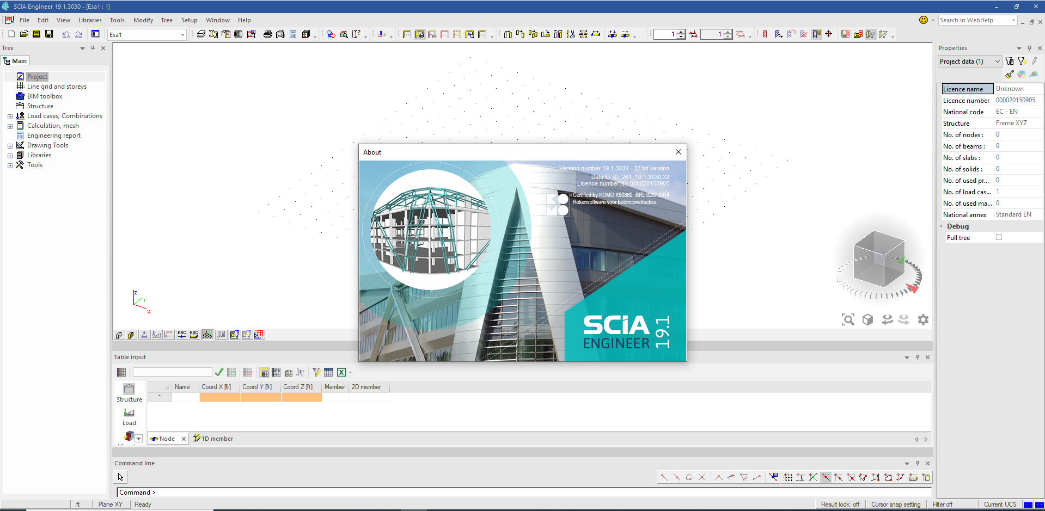Click the Table input text field

[173, 372]
